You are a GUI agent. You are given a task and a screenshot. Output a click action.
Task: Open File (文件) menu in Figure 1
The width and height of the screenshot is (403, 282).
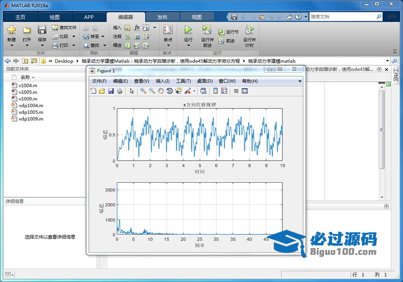point(99,81)
